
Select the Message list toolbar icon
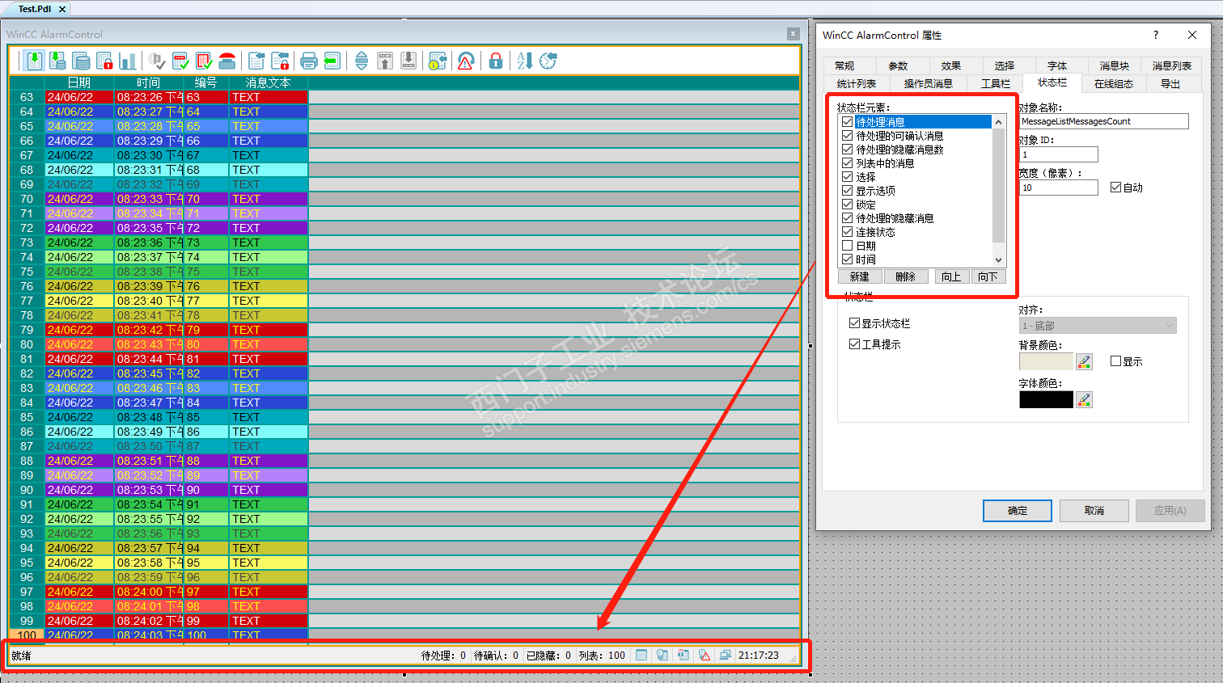[34, 61]
